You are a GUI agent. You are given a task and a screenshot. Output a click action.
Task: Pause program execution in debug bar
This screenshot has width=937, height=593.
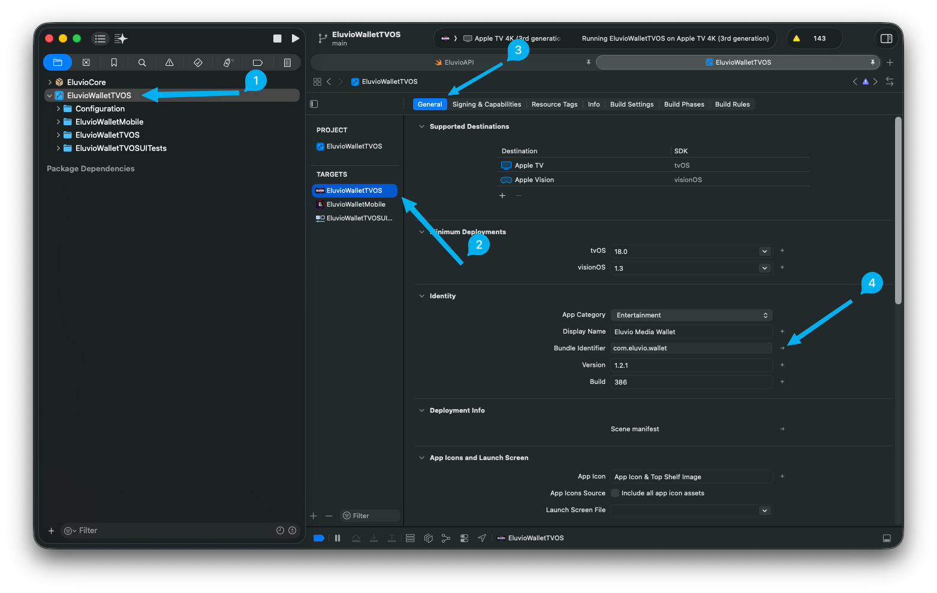pyautogui.click(x=338, y=538)
